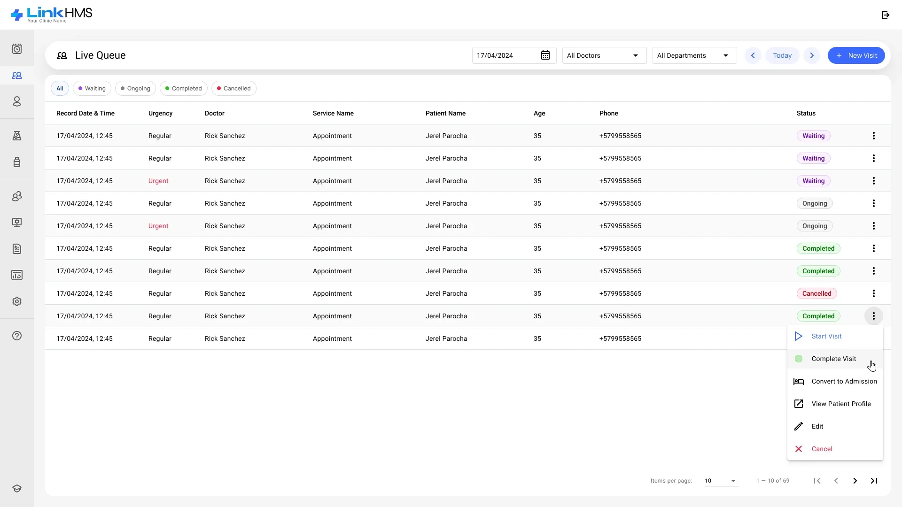Expand the All Doctors dropdown
The height and width of the screenshot is (507, 902).
click(604, 55)
